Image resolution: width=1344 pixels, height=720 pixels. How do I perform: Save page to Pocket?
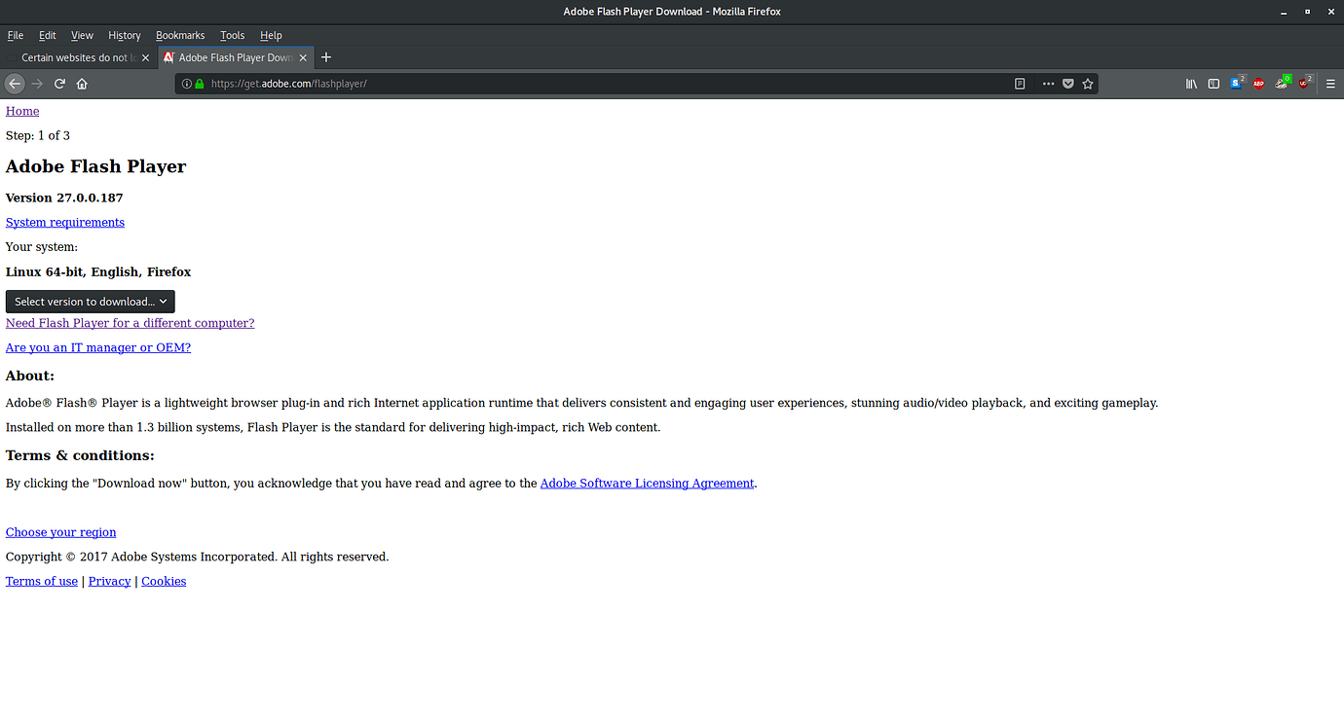click(1068, 84)
